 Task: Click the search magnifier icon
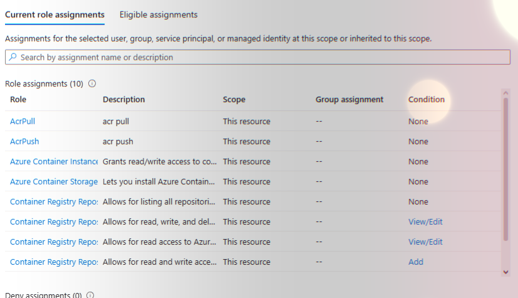(x=13, y=57)
